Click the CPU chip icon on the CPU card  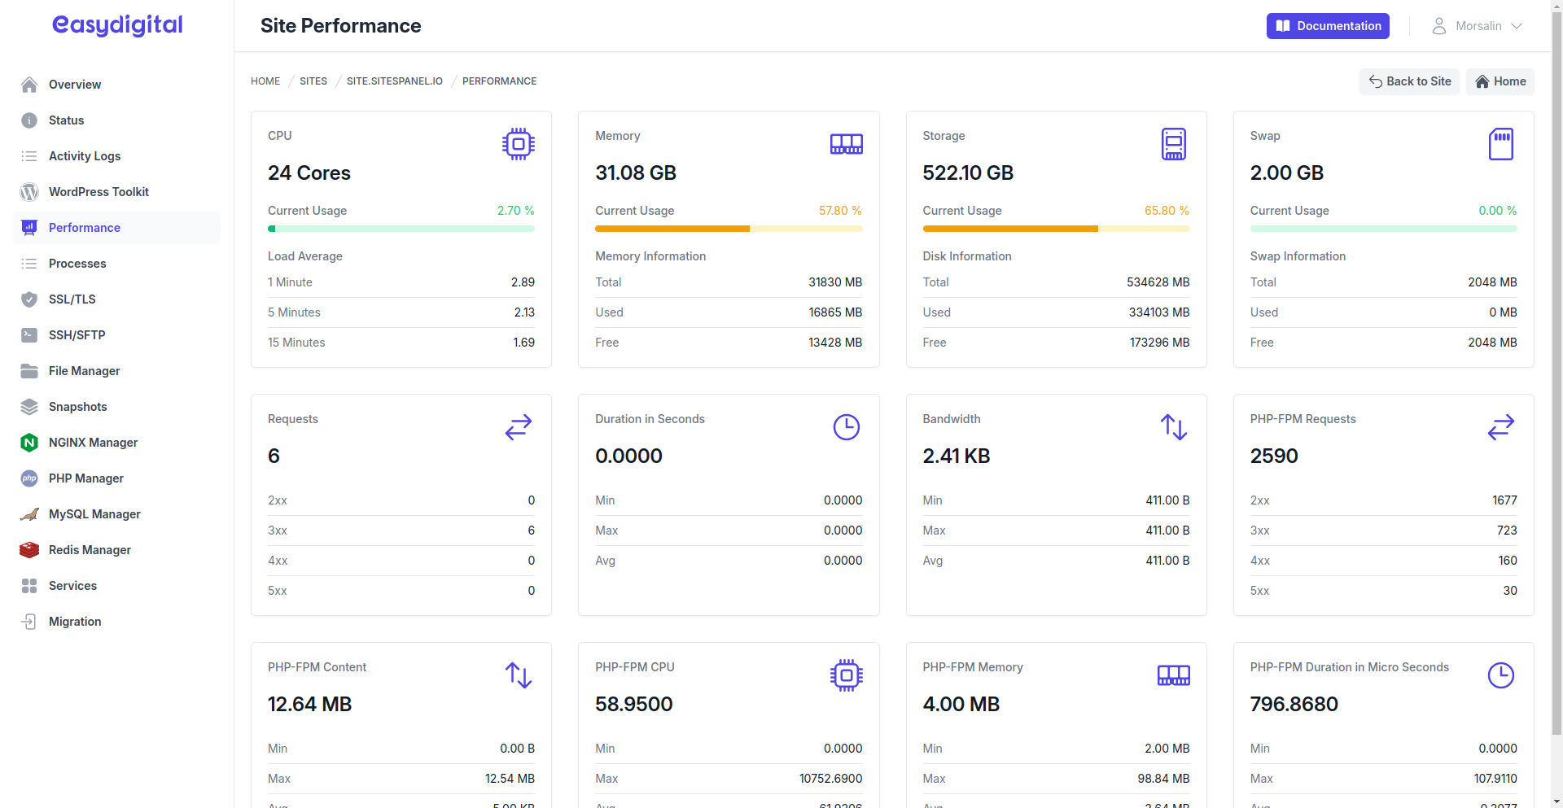point(519,144)
